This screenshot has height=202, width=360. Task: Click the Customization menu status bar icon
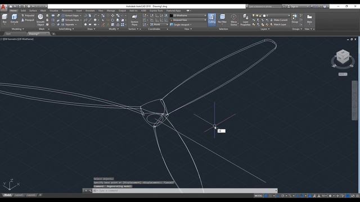358,196
